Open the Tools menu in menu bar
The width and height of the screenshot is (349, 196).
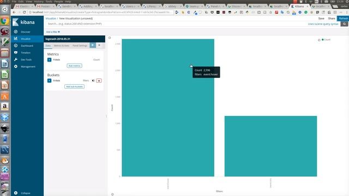[49, 2]
